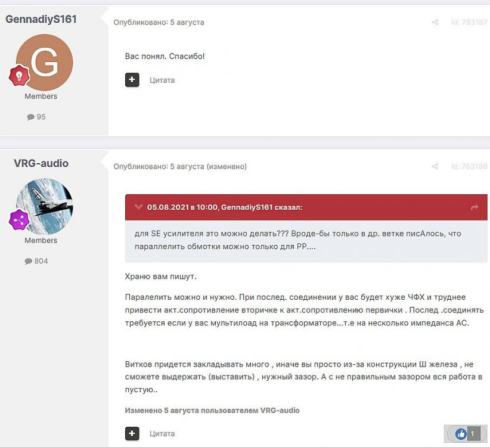The height and width of the screenshot is (447, 490).
Task: Click share icon on VRG-audio's post
Action: tap(435, 166)
